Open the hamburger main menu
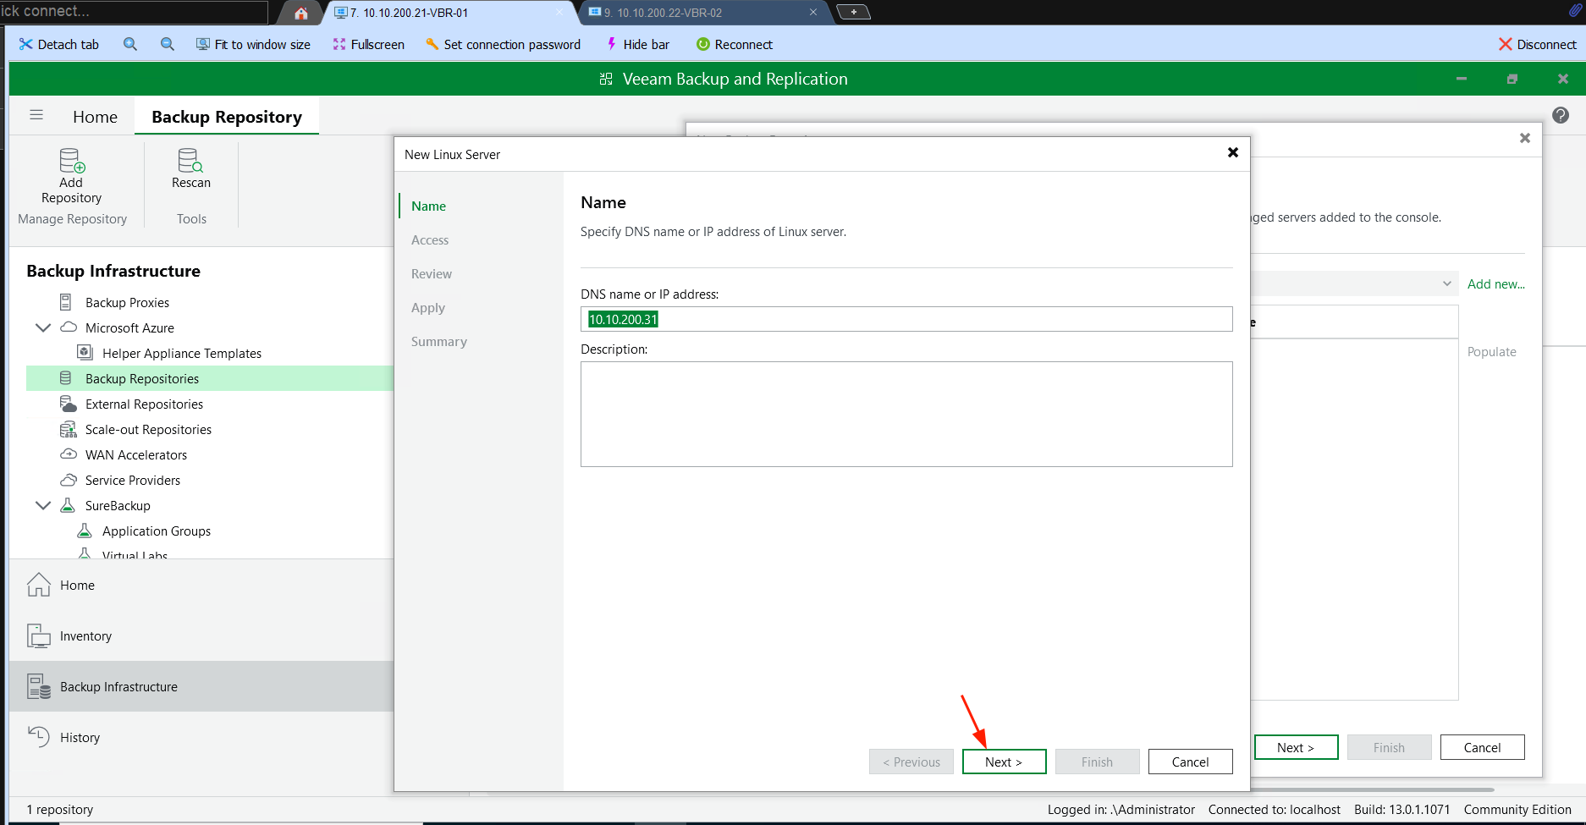This screenshot has width=1586, height=825. (36, 115)
